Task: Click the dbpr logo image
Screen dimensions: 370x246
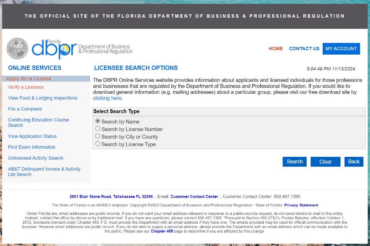Action: click(55, 49)
